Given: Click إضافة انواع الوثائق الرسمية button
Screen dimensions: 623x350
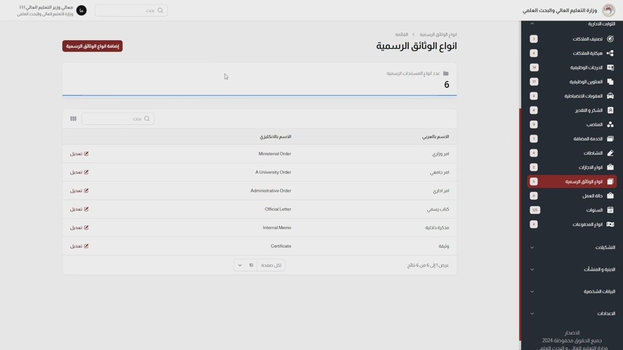Looking at the screenshot, I should 92,46.
